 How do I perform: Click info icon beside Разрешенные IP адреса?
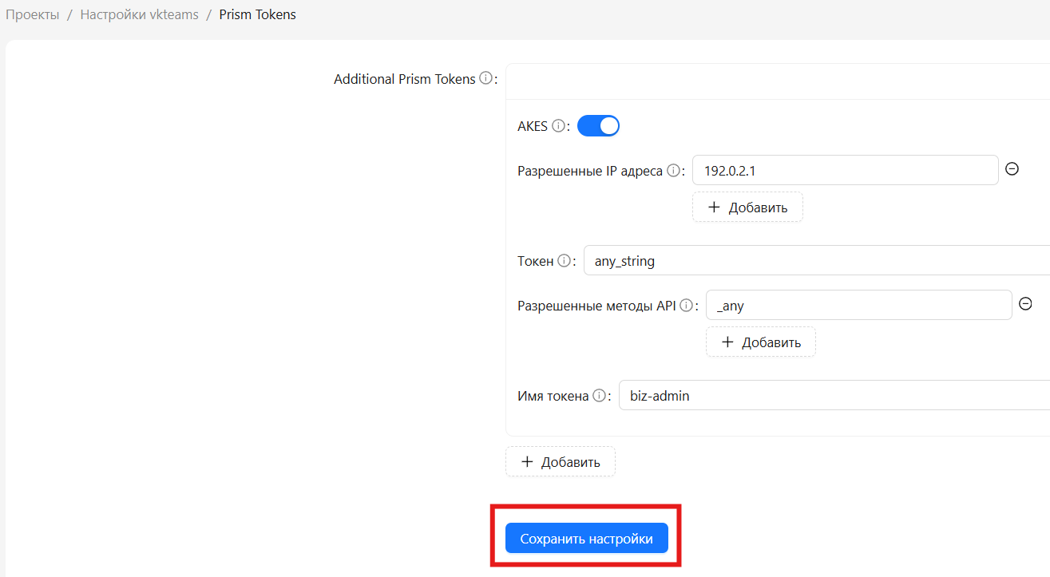click(x=673, y=171)
